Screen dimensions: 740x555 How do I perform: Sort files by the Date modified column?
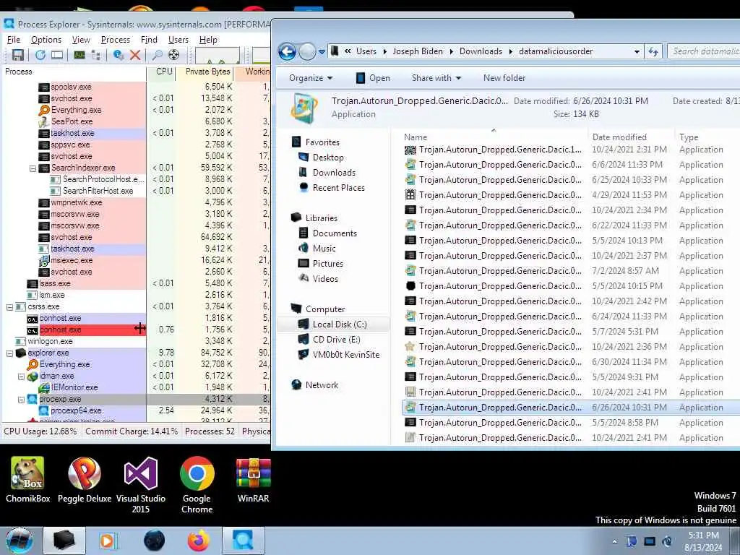click(619, 137)
